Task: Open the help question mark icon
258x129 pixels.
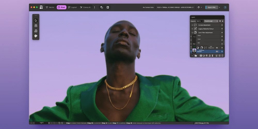Action: pos(225,7)
